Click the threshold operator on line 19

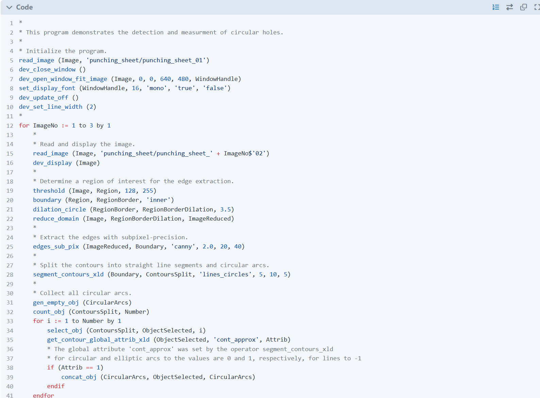[x=49, y=191]
